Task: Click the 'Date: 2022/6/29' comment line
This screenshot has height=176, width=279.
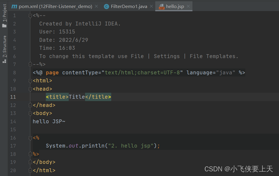Action: (x=63, y=40)
